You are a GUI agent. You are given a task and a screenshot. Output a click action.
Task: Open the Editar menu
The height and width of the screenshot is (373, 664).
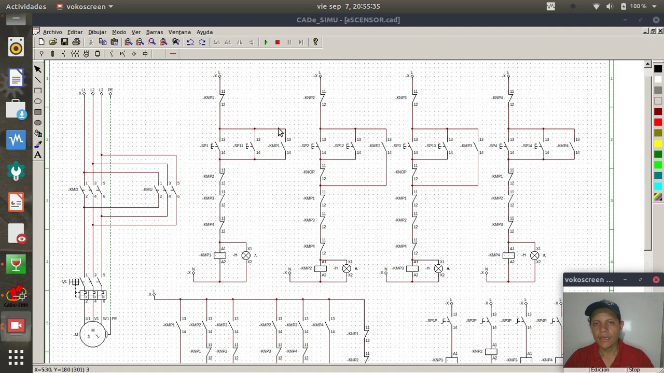(75, 32)
